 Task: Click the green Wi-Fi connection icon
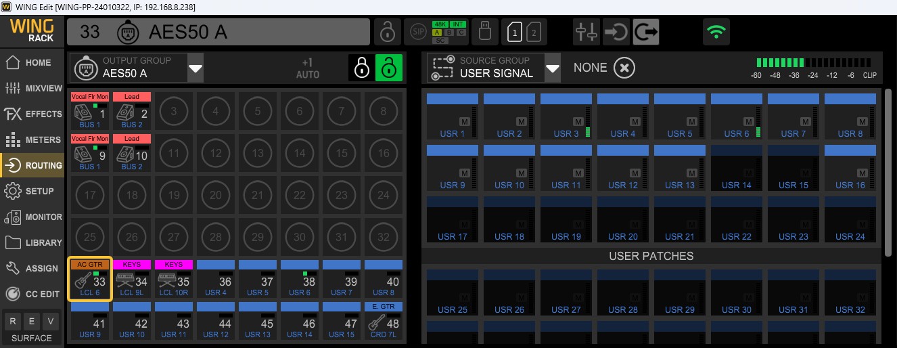[x=716, y=32]
